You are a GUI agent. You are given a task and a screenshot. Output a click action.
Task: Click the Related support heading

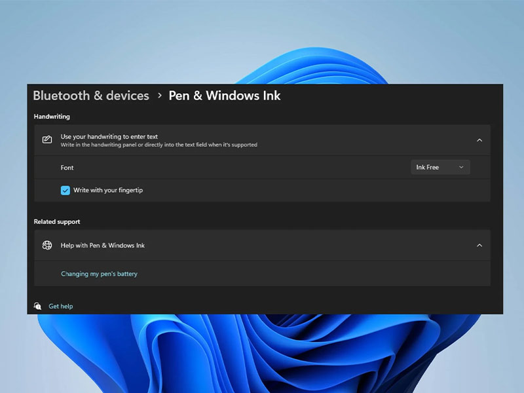pyautogui.click(x=57, y=222)
